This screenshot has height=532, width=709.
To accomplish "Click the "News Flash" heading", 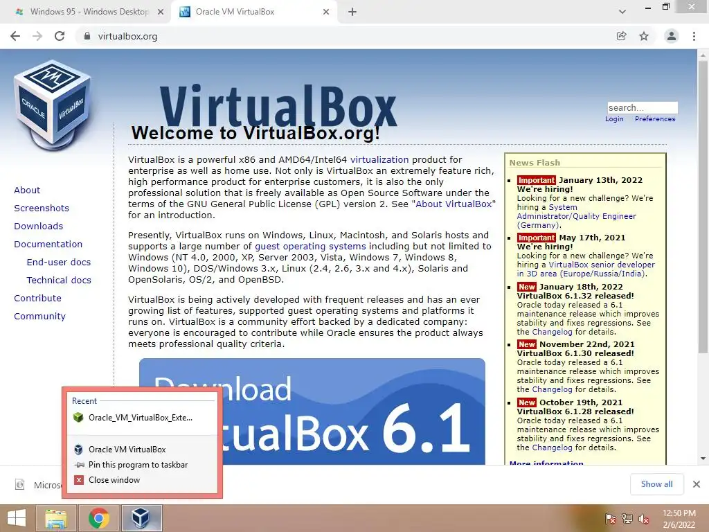I will (x=535, y=163).
